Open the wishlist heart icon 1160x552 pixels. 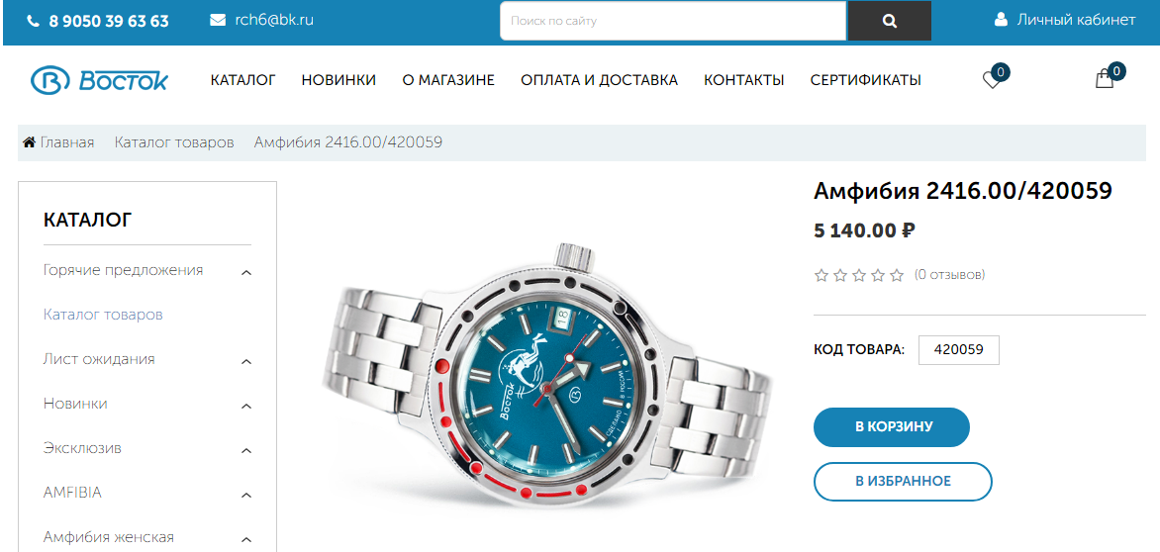pos(992,80)
